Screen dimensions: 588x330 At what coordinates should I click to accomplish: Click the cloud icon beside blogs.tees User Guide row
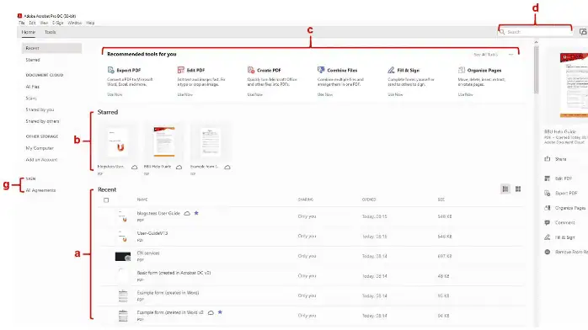(x=187, y=214)
